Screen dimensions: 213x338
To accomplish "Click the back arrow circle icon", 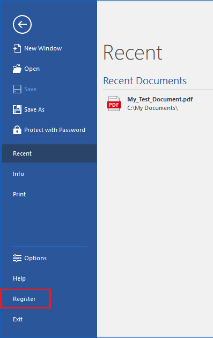I will [22, 24].
